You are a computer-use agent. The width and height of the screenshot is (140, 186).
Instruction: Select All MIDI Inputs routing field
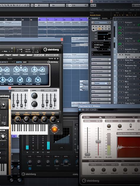click(101, 45)
